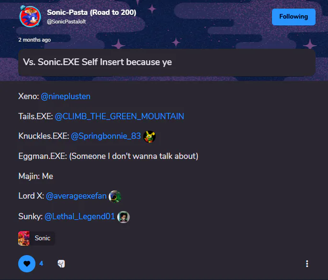This screenshot has height=280, width=328.
Task: View the like count number 4
Action: pyautogui.click(x=41, y=263)
